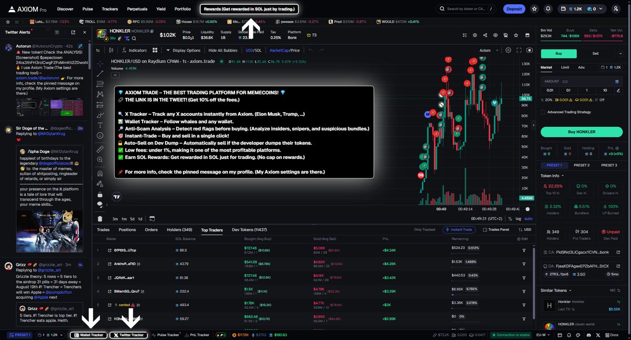This screenshot has width=631, height=340.
Task: Toggle Hide All Bubbles on the chart
Action: tap(223, 50)
